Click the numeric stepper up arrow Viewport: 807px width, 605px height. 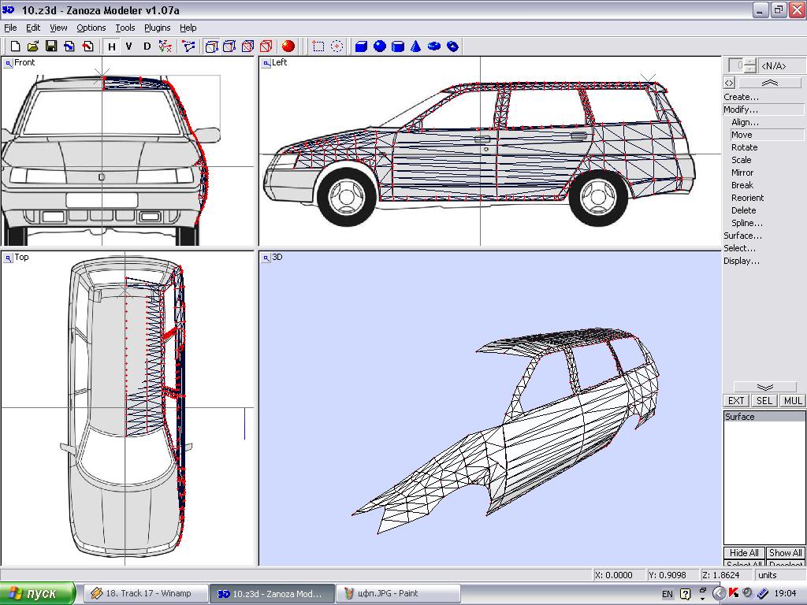pos(749,61)
